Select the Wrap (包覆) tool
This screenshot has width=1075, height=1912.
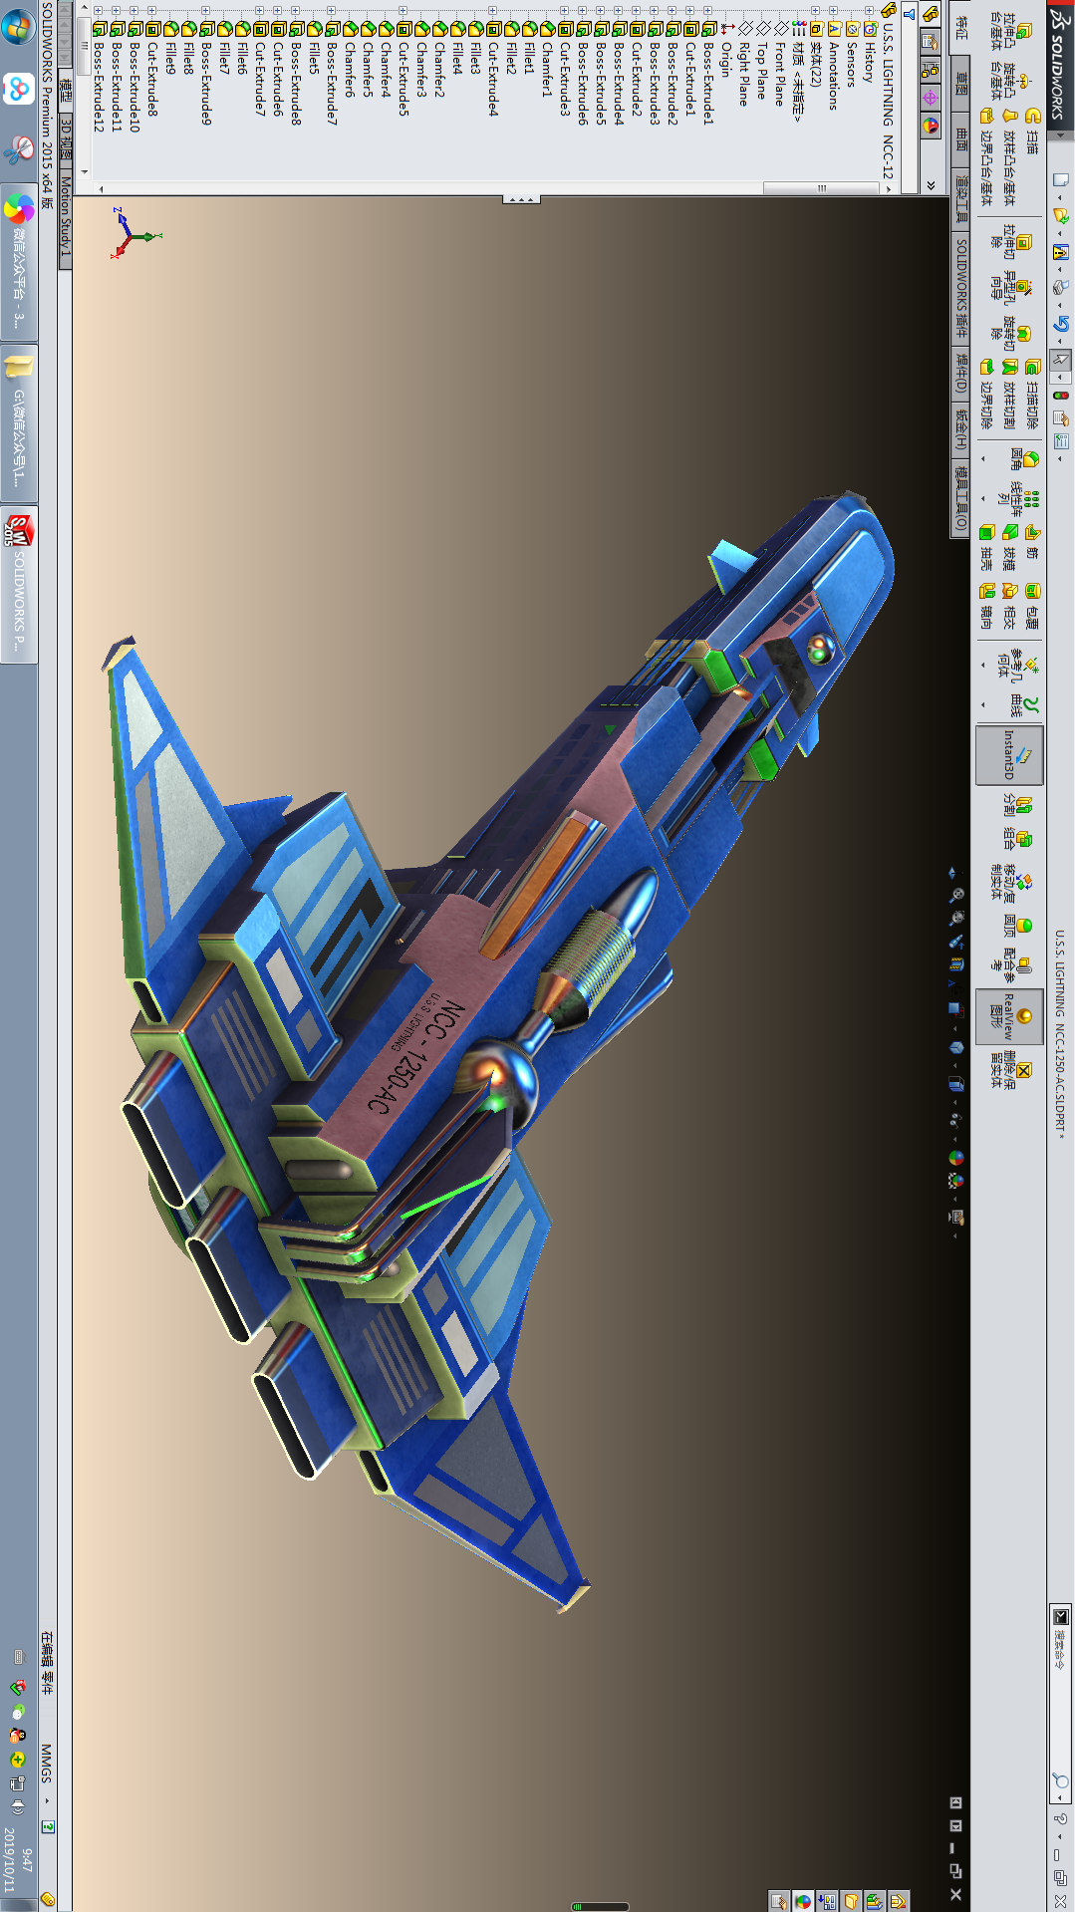[1032, 606]
